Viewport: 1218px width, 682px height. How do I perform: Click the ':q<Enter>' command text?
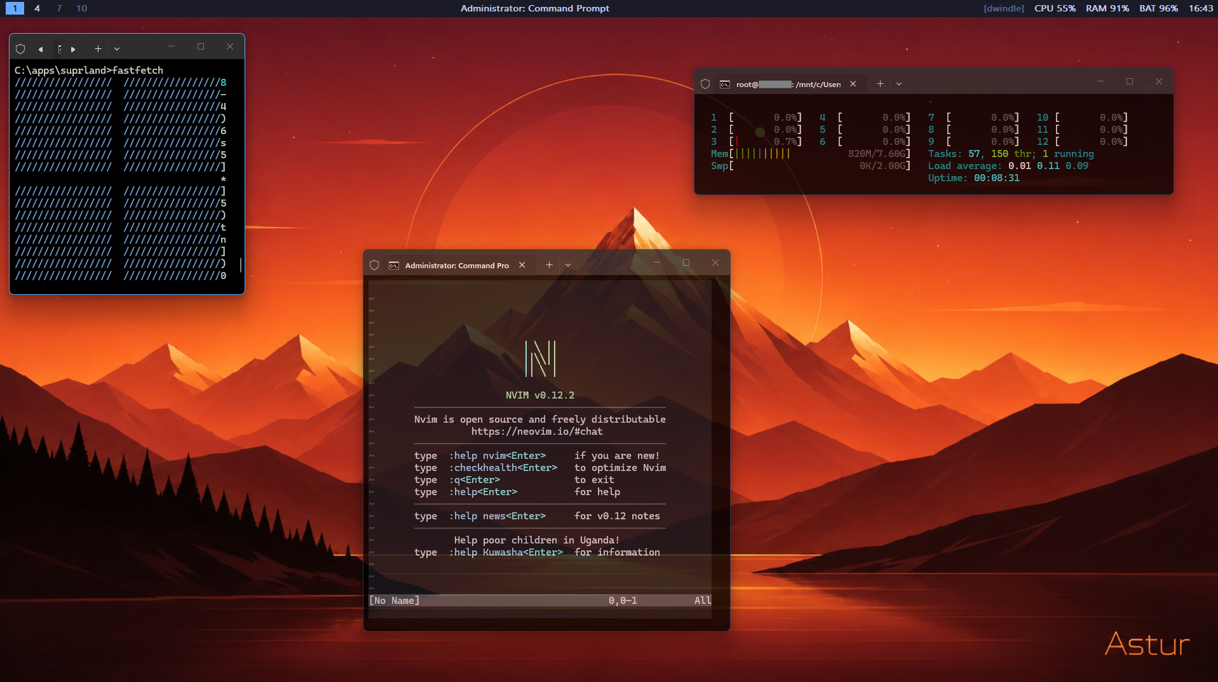point(475,480)
